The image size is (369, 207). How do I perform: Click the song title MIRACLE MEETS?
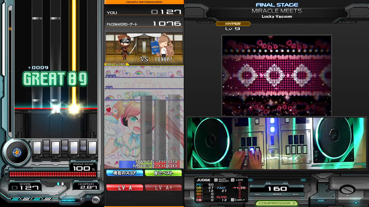point(276,11)
